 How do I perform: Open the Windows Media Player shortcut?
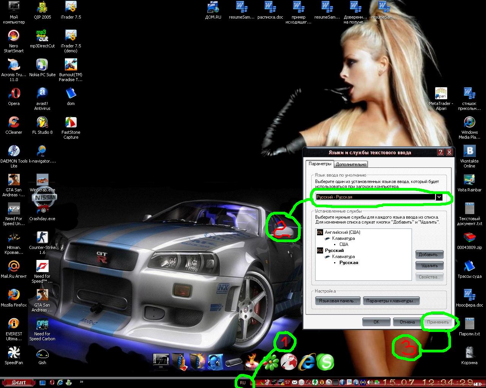[469, 122]
